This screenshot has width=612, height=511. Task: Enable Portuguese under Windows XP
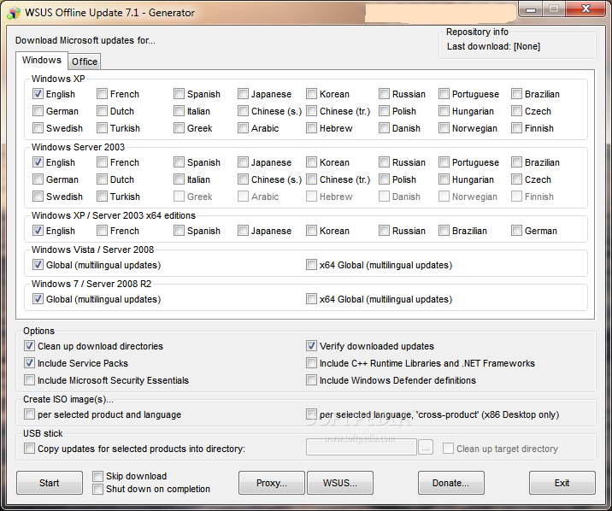(444, 94)
